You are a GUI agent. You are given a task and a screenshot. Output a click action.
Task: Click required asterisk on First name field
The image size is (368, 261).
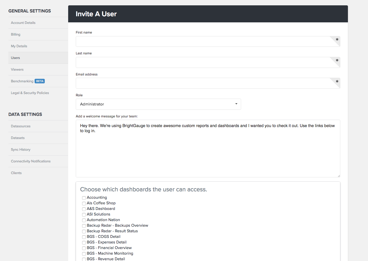point(337,39)
